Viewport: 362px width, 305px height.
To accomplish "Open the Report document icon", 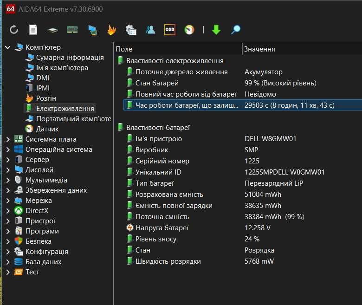I will point(33,30).
